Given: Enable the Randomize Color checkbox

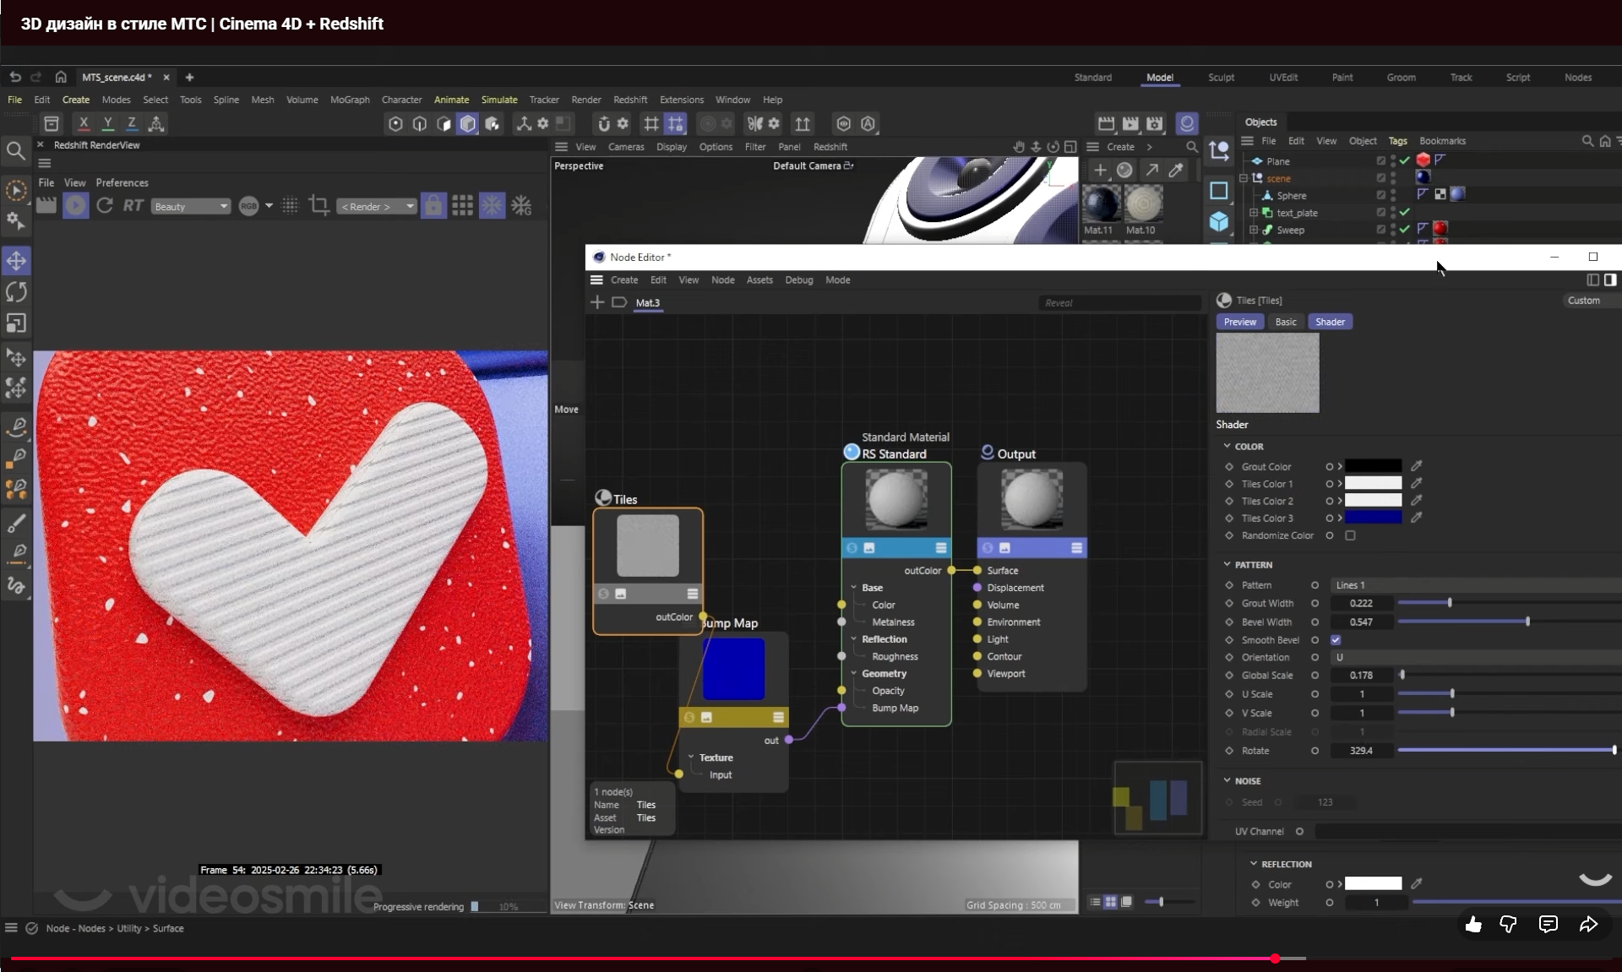Looking at the screenshot, I should coord(1350,535).
